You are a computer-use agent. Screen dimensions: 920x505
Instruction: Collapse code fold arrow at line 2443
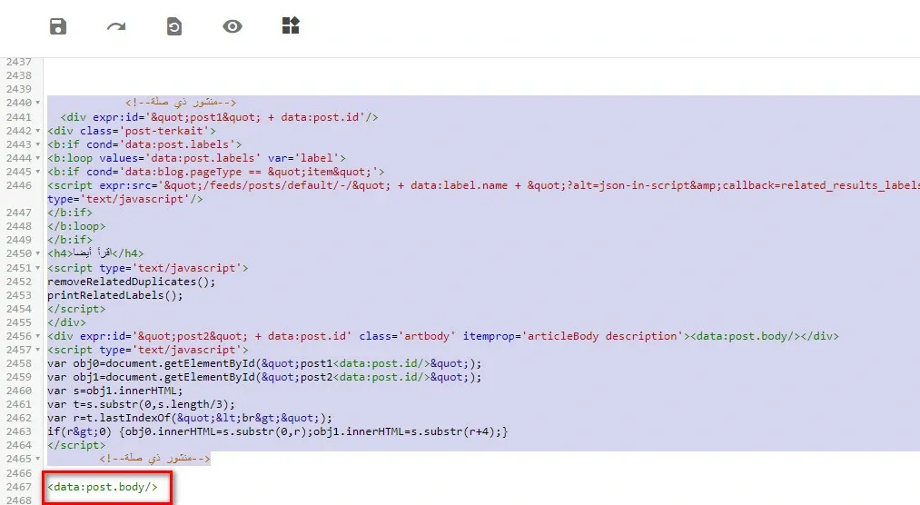point(38,144)
